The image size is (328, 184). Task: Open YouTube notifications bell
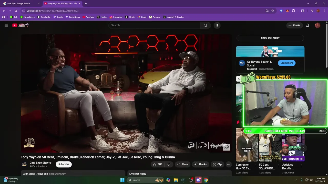(308, 25)
